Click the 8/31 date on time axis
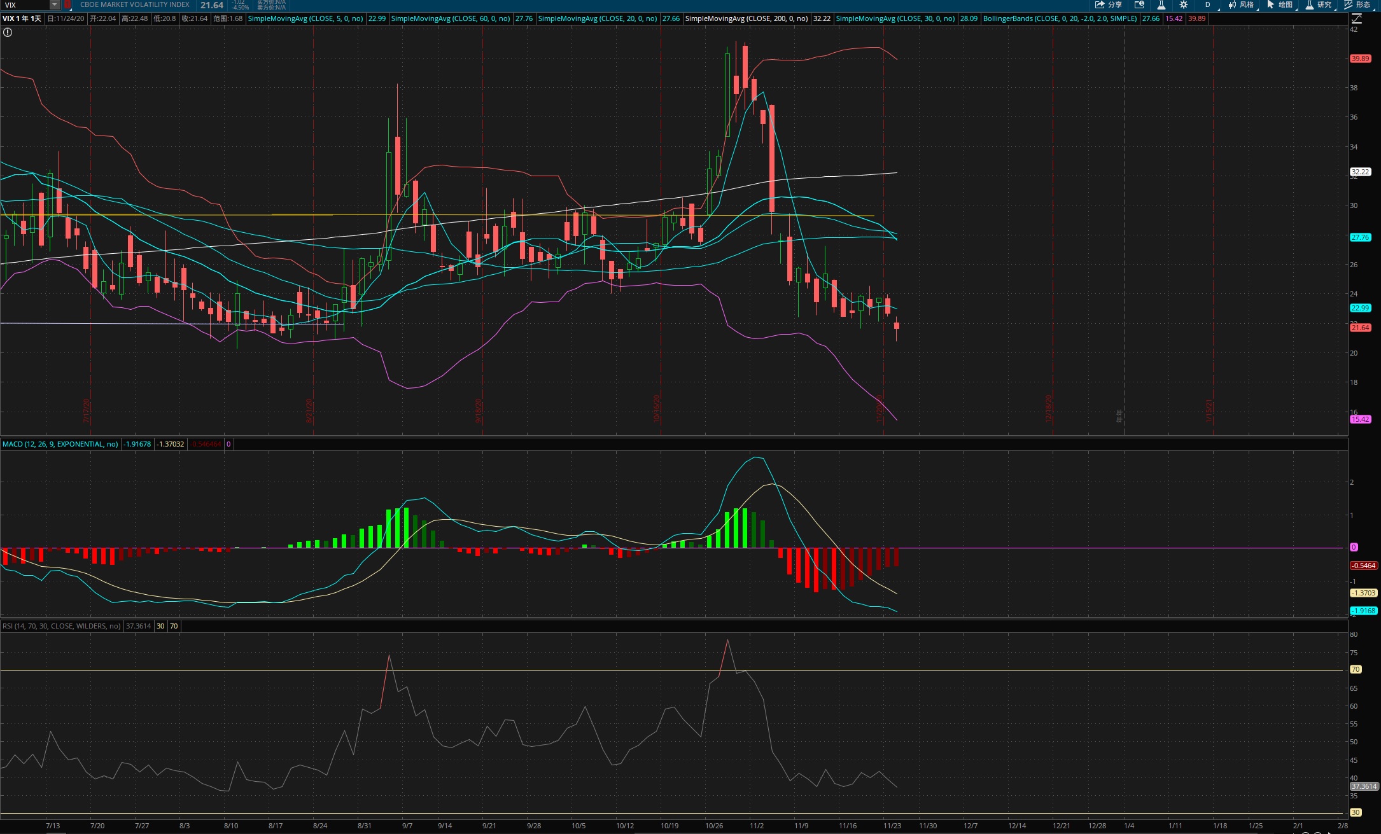Image resolution: width=1381 pixels, height=834 pixels. tap(364, 826)
